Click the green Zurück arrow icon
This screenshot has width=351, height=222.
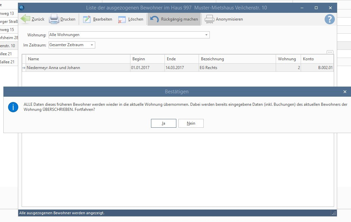click(x=25, y=19)
